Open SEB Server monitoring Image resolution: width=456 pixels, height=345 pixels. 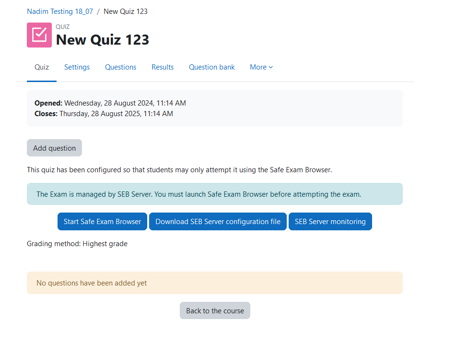[330, 222]
